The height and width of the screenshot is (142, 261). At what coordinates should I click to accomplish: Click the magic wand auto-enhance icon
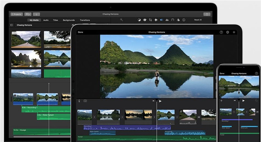121,20
